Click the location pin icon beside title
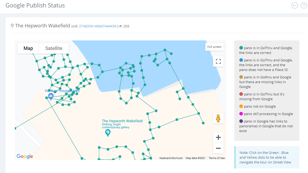 click(x=12, y=26)
